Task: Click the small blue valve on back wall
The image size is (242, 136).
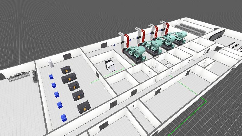Action: (x=114, y=45)
